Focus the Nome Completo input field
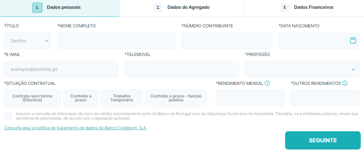This screenshot has height=155, width=364. coord(116,40)
